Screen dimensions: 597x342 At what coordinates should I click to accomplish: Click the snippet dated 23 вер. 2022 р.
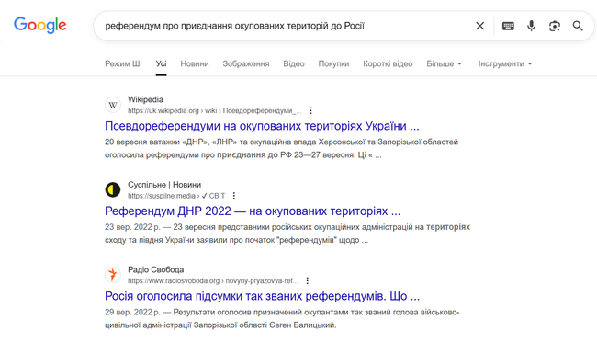tap(287, 234)
